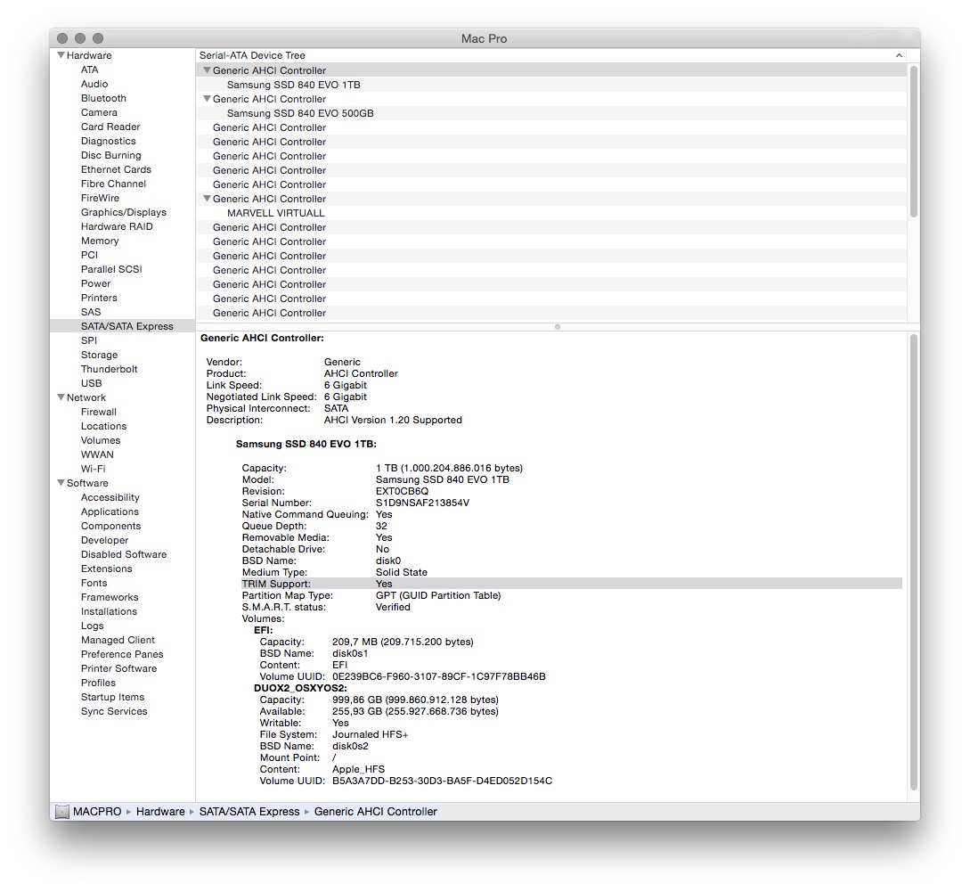Select SAS in the sidebar
970x892 pixels.
click(x=90, y=312)
